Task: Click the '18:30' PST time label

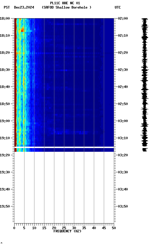Action: (x=5, y=70)
